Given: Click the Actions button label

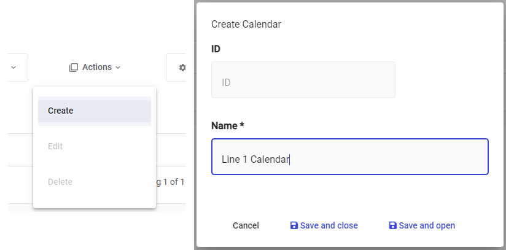Looking at the screenshot, I should click(97, 68).
